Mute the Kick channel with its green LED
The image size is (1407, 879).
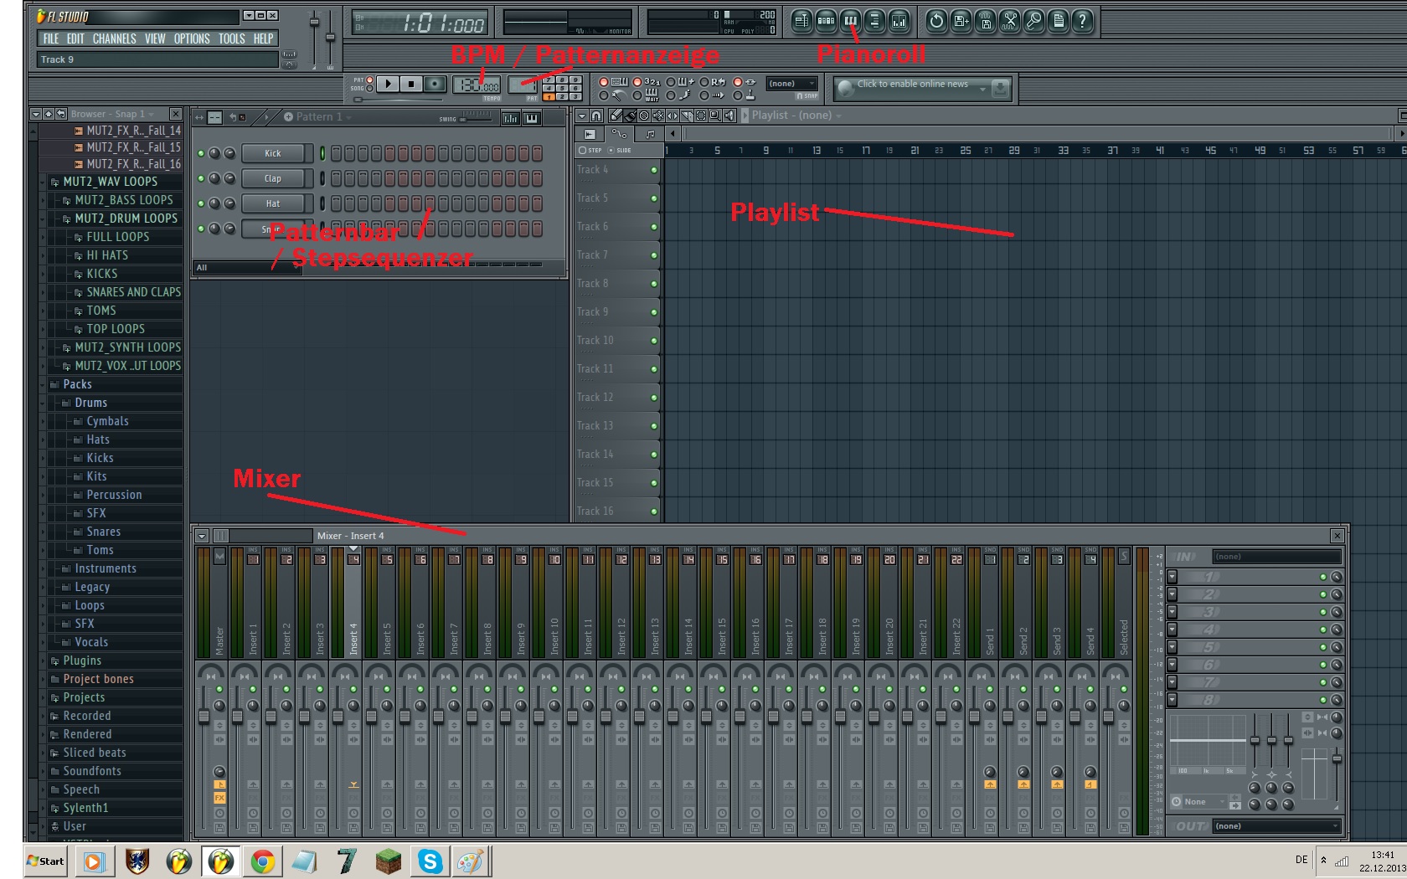[201, 153]
